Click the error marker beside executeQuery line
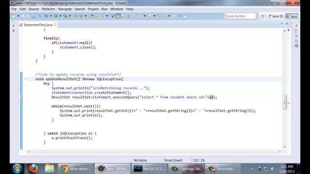The width and height of the screenshot is (310, 174). point(21,97)
